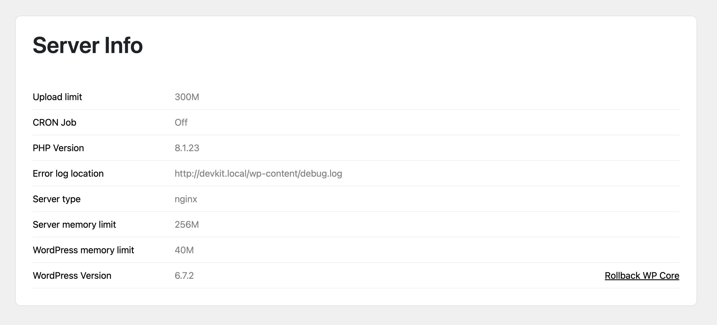717x325 pixels.
Task: Click the Server type label
Action: pos(56,199)
